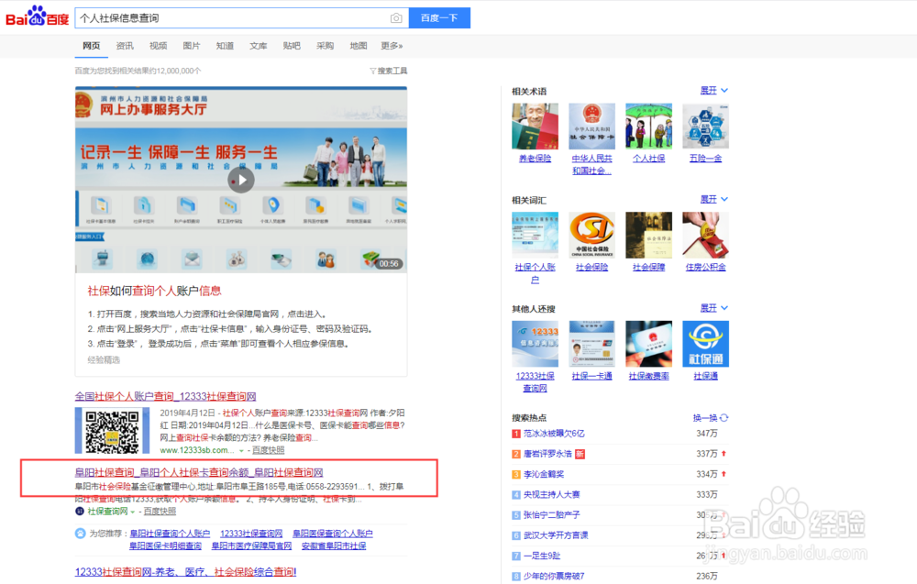
Task: Click the Baidu logo
Action: click(38, 17)
